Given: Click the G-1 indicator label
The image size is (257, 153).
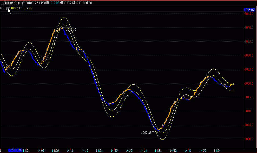Looking at the screenshot, I should tap(3, 8).
